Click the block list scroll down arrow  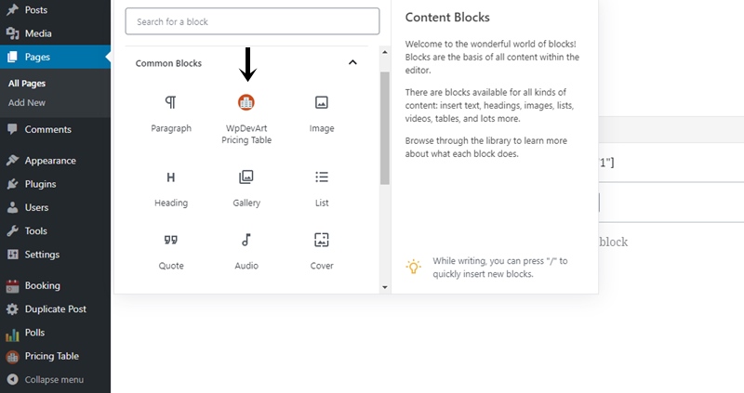(385, 287)
